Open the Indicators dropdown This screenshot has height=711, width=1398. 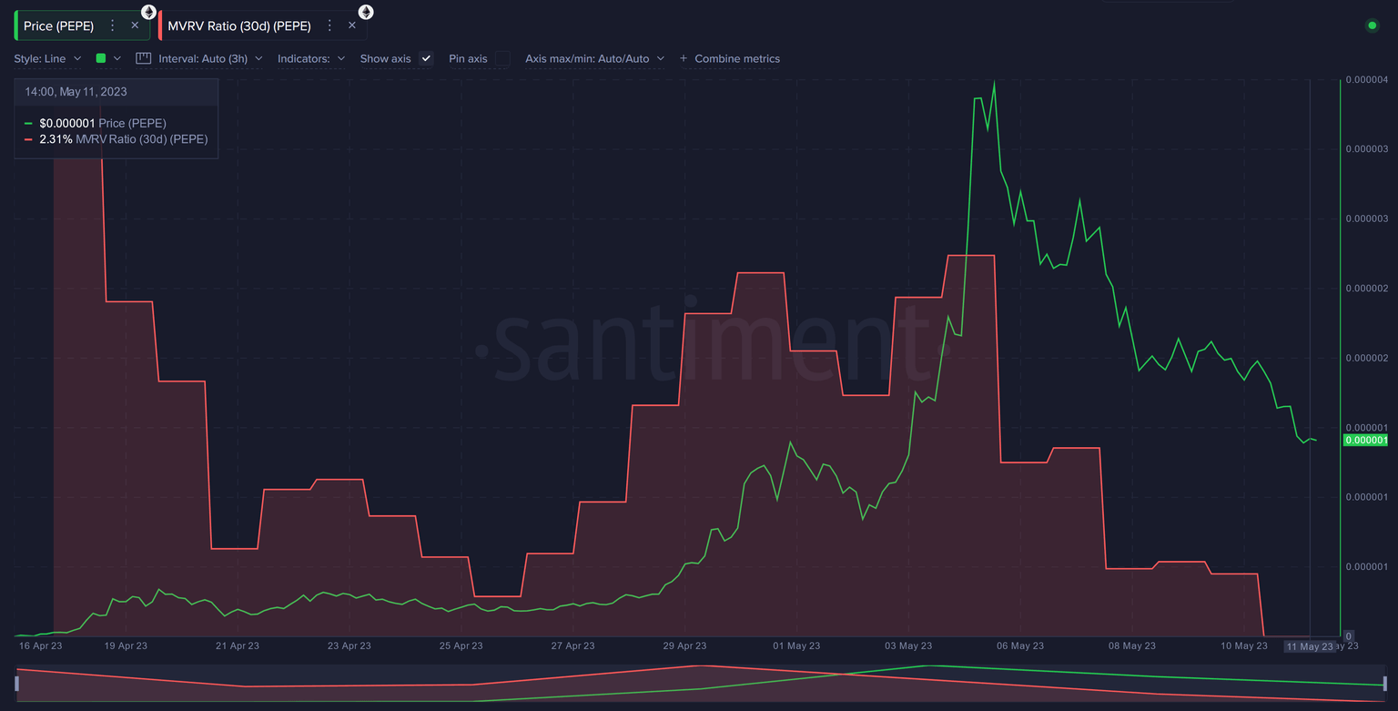tap(311, 58)
